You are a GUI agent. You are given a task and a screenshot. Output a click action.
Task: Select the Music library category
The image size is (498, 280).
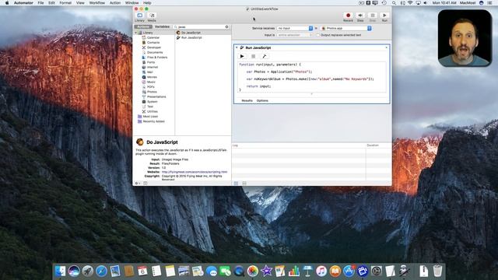151,82
